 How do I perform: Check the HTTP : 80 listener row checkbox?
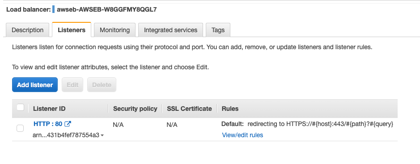pos(20,128)
